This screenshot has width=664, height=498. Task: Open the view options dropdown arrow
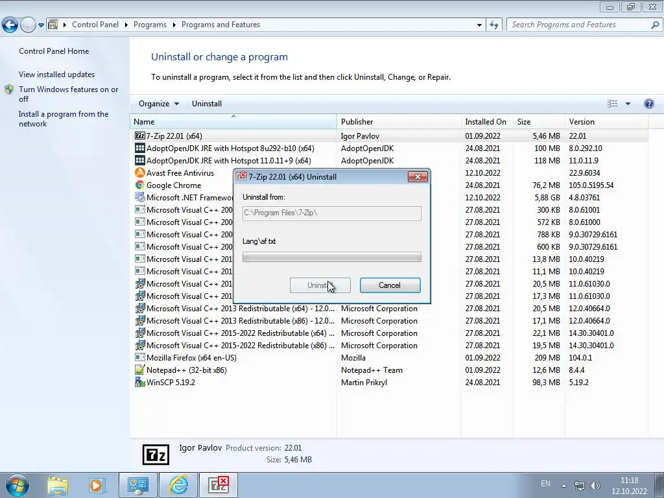click(628, 104)
